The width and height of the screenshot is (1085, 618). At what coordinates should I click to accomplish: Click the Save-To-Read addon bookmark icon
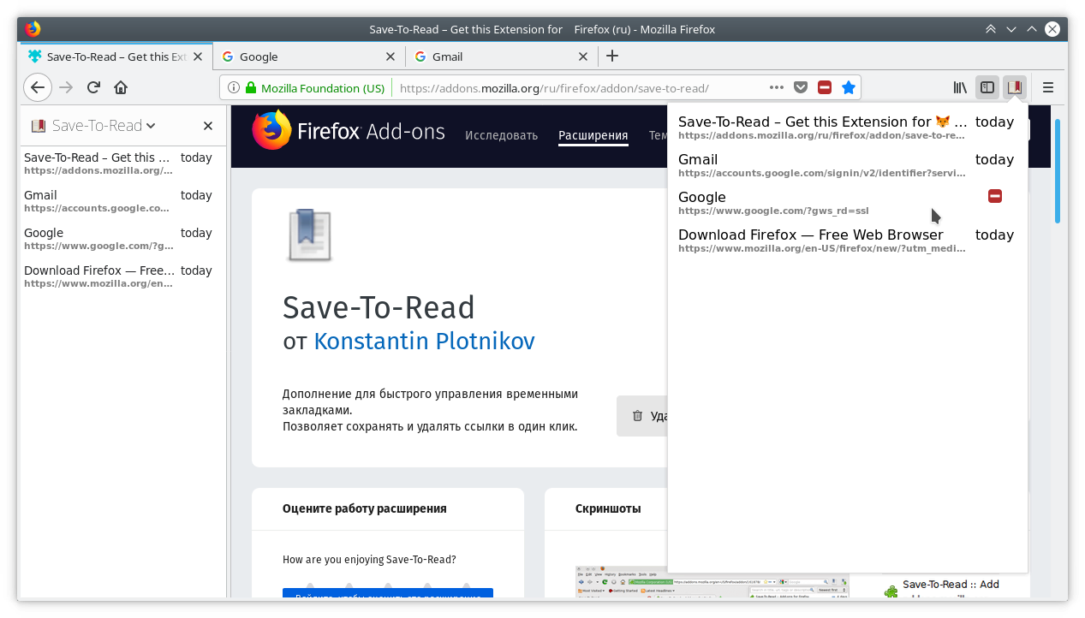coord(308,235)
